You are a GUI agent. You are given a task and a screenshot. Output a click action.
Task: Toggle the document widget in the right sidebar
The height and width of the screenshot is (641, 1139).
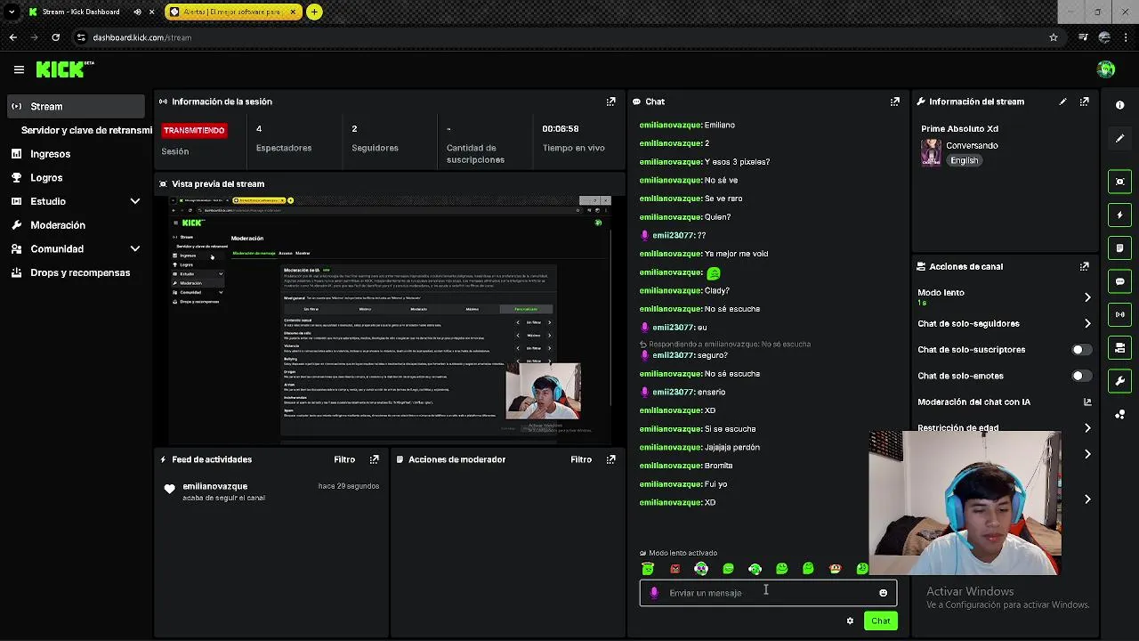click(1119, 247)
